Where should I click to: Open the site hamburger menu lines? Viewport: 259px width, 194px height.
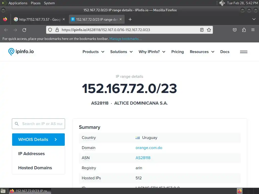click(x=244, y=52)
